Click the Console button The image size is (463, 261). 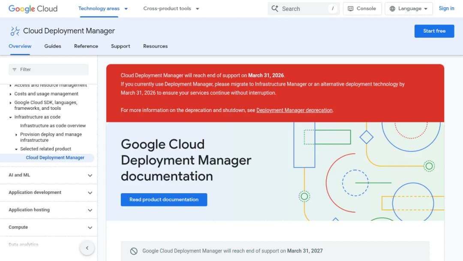[362, 9]
